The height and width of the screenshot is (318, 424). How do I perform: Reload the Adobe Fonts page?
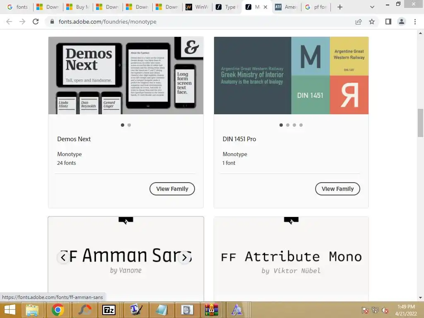point(36,22)
